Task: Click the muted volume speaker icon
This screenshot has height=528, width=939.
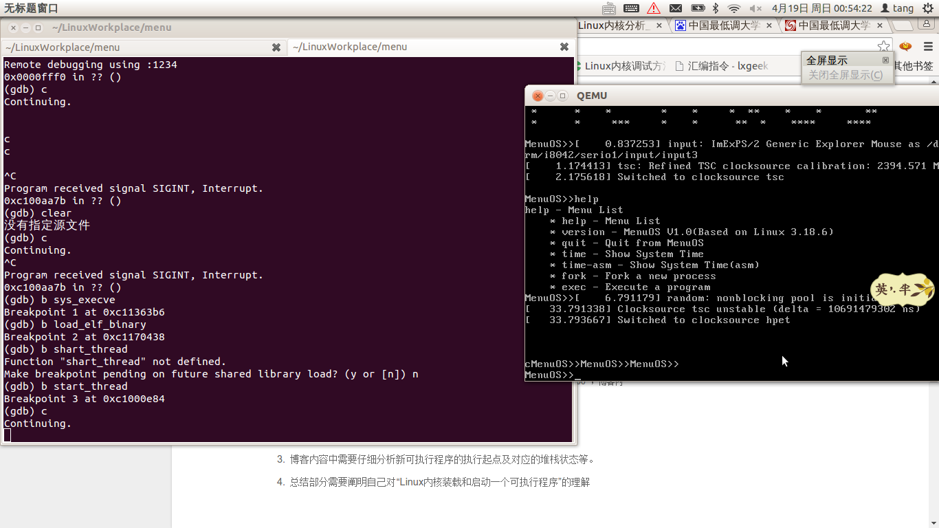Action: pos(755,8)
